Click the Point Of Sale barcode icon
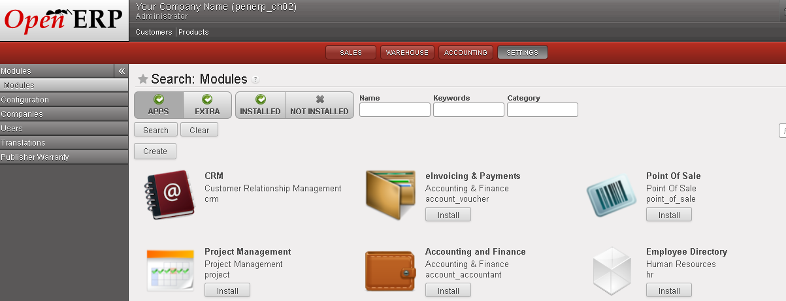 click(x=611, y=195)
